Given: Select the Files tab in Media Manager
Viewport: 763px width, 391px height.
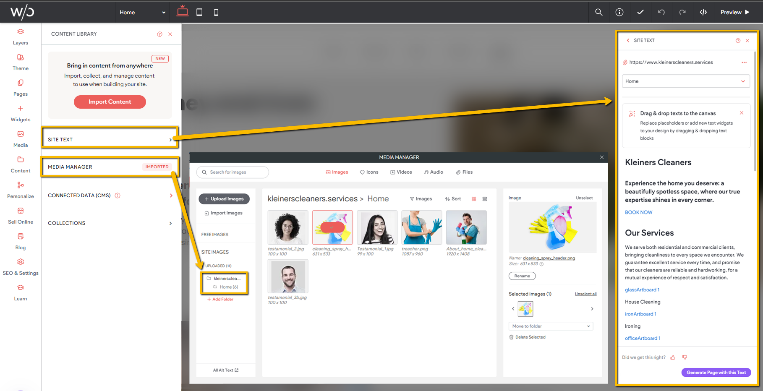Looking at the screenshot, I should click(x=464, y=172).
